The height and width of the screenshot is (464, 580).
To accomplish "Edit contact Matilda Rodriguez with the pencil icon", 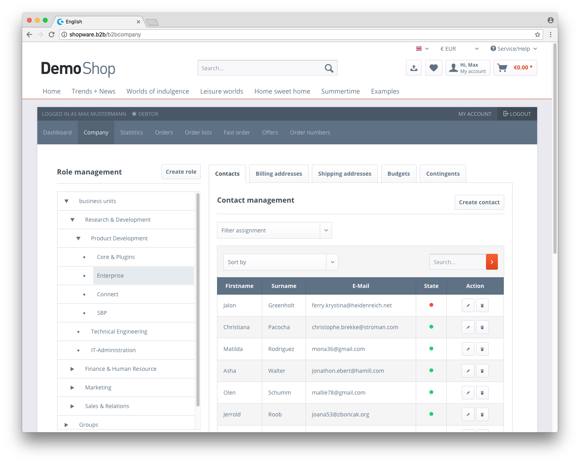I will (x=468, y=349).
